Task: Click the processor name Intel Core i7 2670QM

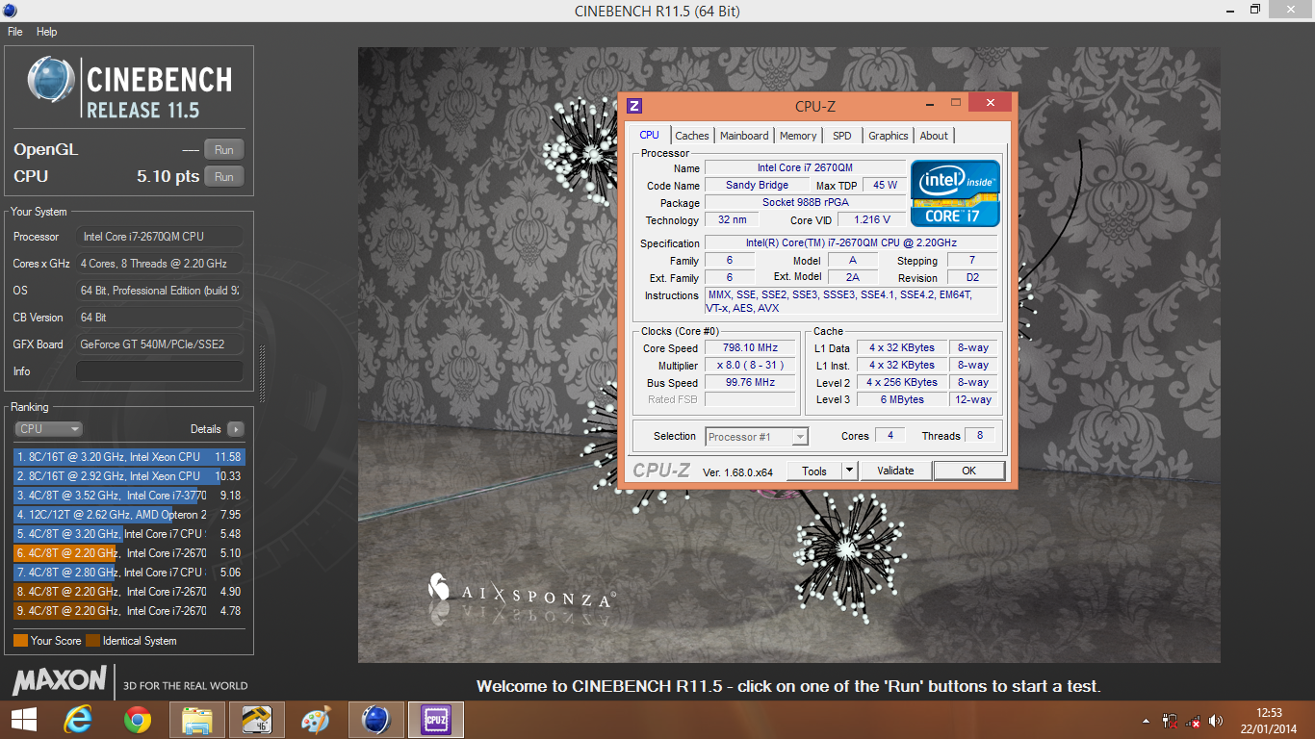Action: tap(805, 168)
